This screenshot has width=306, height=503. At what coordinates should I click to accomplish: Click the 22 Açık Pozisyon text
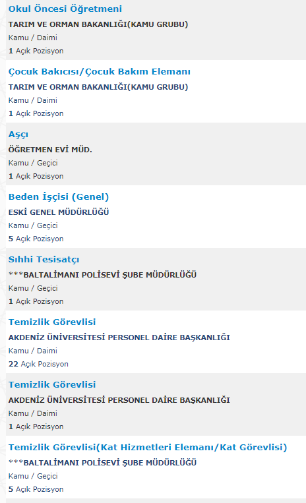click(38, 364)
